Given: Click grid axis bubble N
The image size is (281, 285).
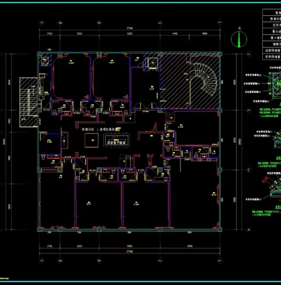Looking at the screenshot, I should [x=248, y=54].
